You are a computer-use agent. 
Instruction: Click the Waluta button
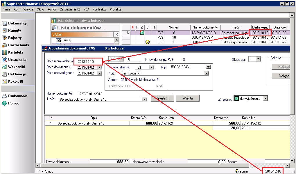(188, 98)
